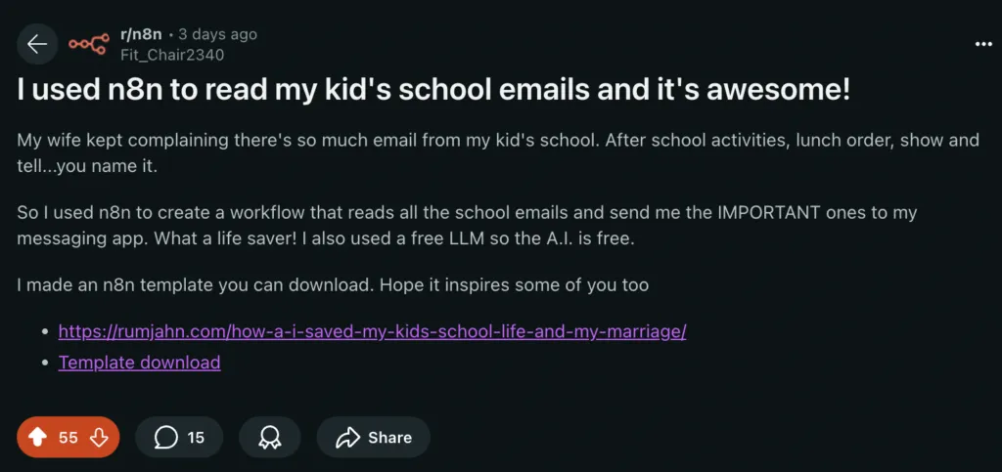Screen dimensions: 1002x472
Task: Click the '3 days ago' timestamp
Action: [218, 34]
